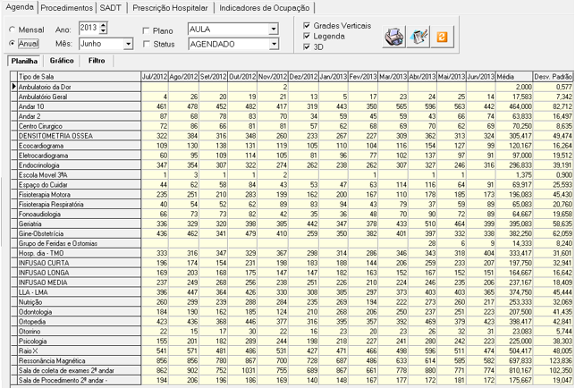Click the Desv. Padrão column header
This screenshot has height=388, width=575.
[553, 77]
